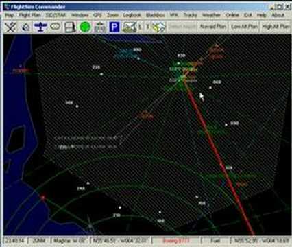Click the 20NM scale status field

39,241
